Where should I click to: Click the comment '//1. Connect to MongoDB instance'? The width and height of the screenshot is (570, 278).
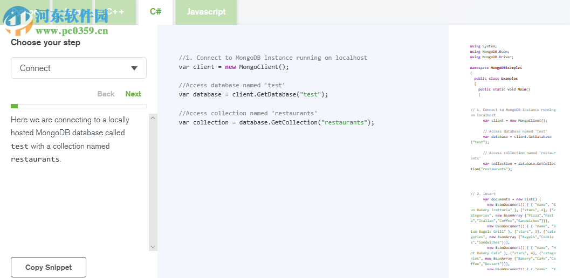(273, 58)
